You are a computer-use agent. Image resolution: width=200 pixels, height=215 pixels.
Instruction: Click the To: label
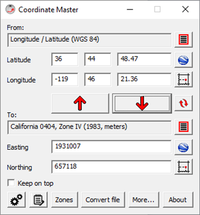click(x=12, y=115)
